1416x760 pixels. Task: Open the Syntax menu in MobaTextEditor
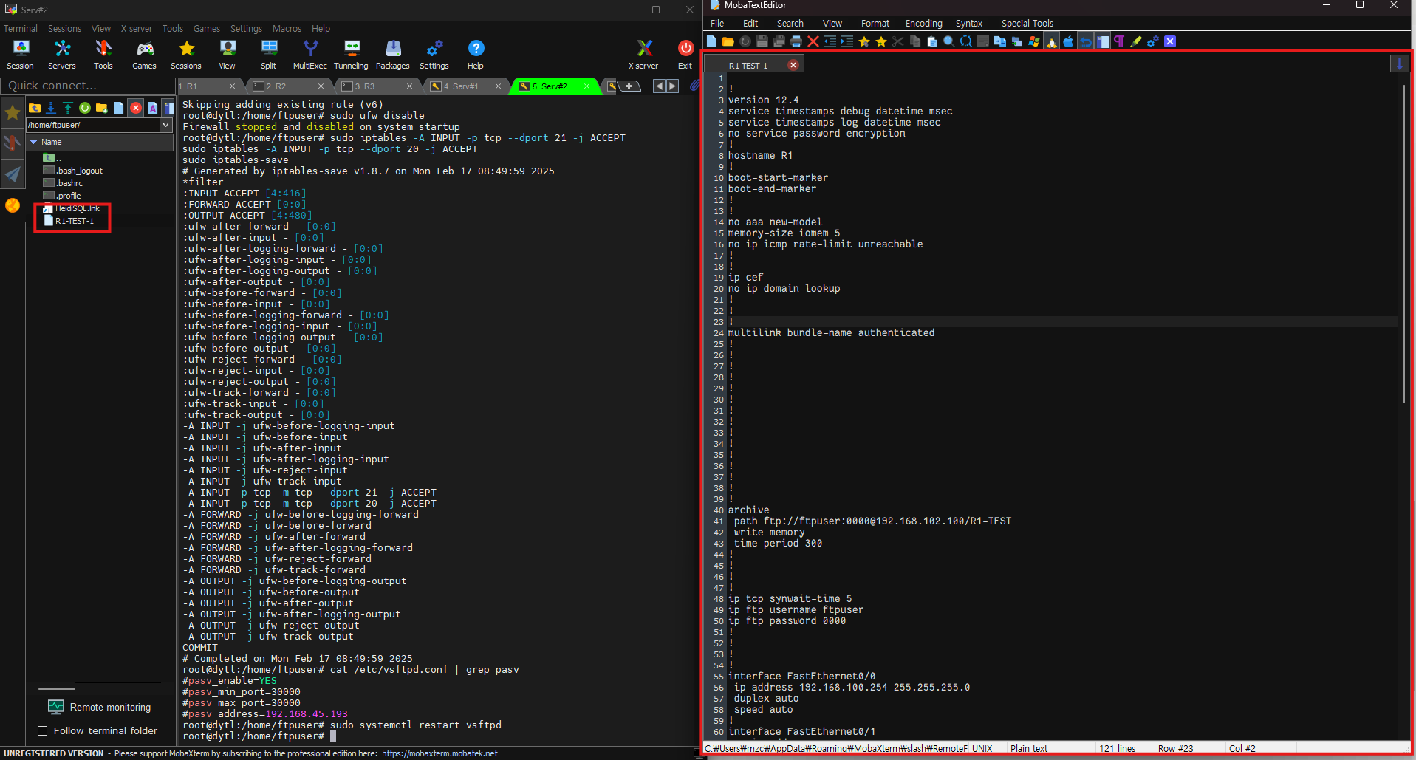968,24
